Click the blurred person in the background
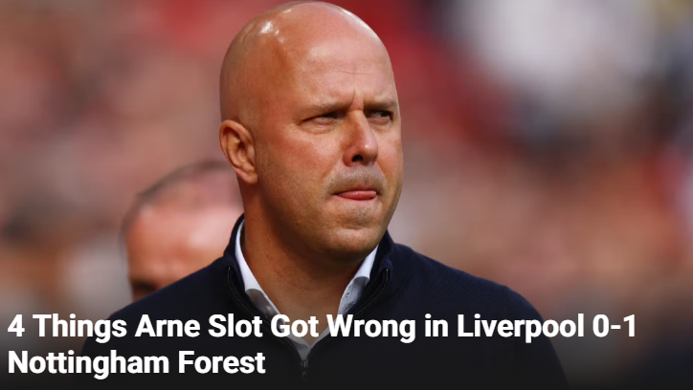The image size is (693, 390). coord(181,229)
